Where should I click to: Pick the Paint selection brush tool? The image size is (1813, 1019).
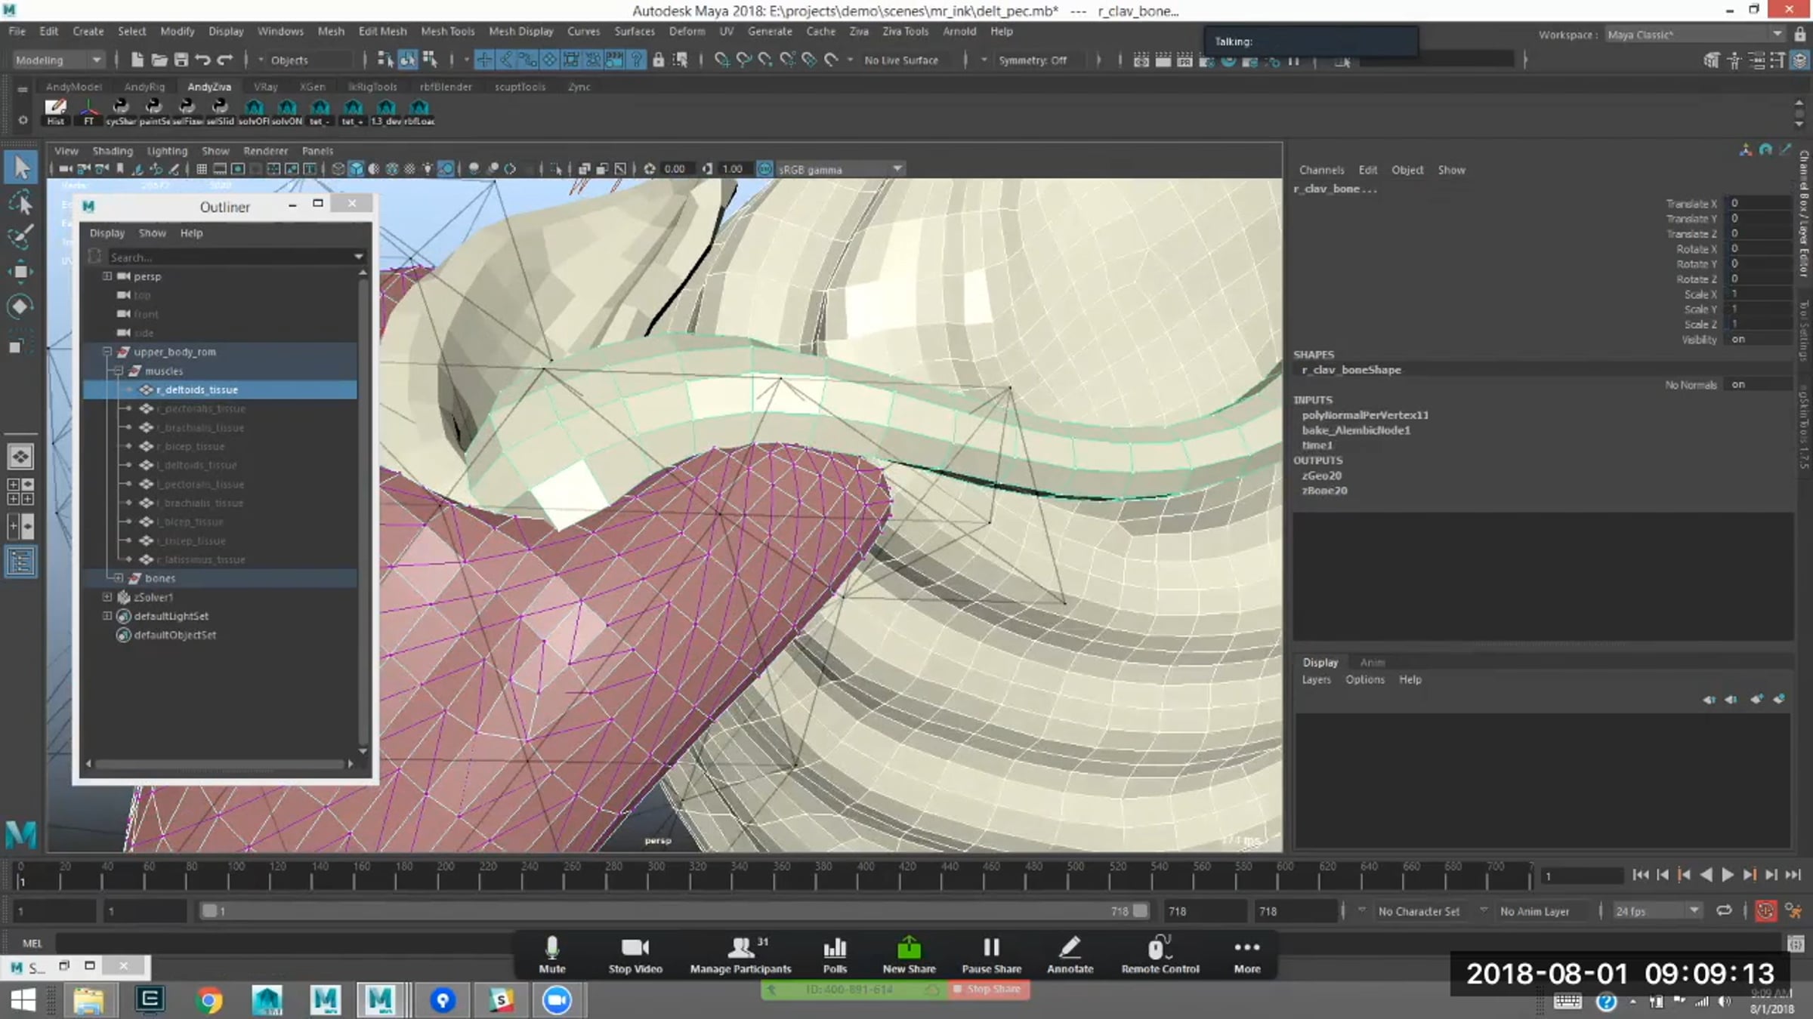(20, 237)
